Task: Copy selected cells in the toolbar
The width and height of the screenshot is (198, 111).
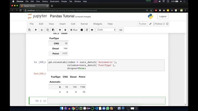Action: [48, 30]
